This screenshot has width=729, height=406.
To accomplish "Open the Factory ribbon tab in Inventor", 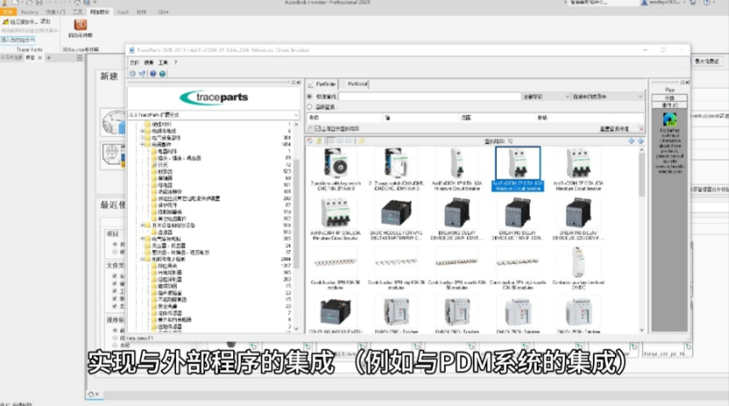I will point(29,12).
